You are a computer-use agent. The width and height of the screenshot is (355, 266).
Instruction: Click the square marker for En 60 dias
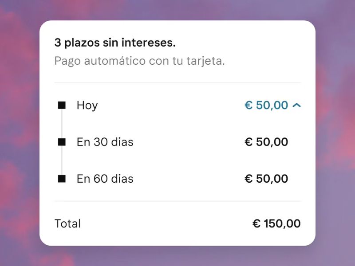[x=62, y=179]
